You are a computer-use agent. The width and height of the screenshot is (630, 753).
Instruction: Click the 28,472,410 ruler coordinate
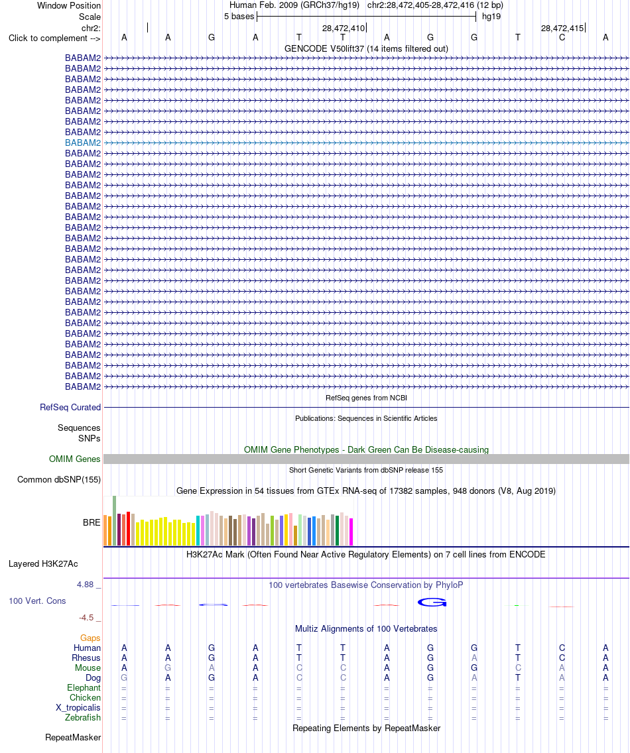(344, 29)
